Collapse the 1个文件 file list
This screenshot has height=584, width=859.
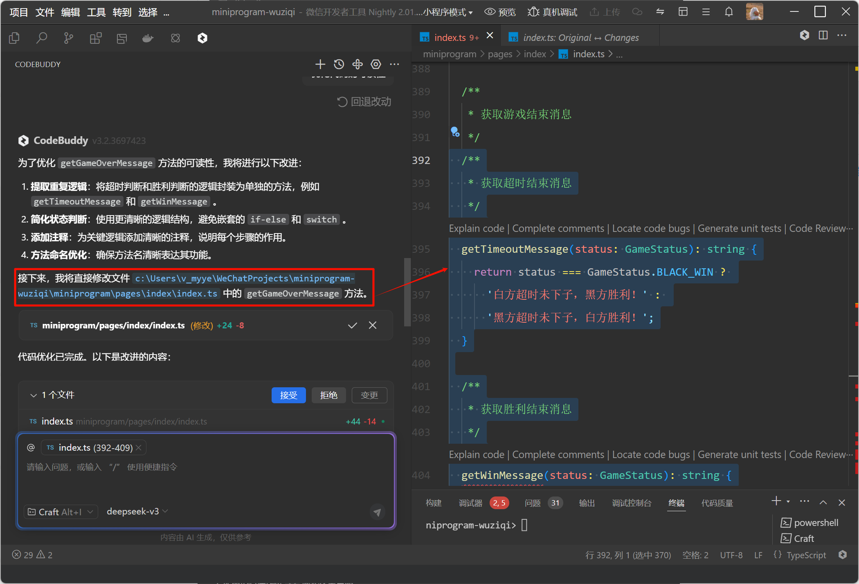pos(34,395)
